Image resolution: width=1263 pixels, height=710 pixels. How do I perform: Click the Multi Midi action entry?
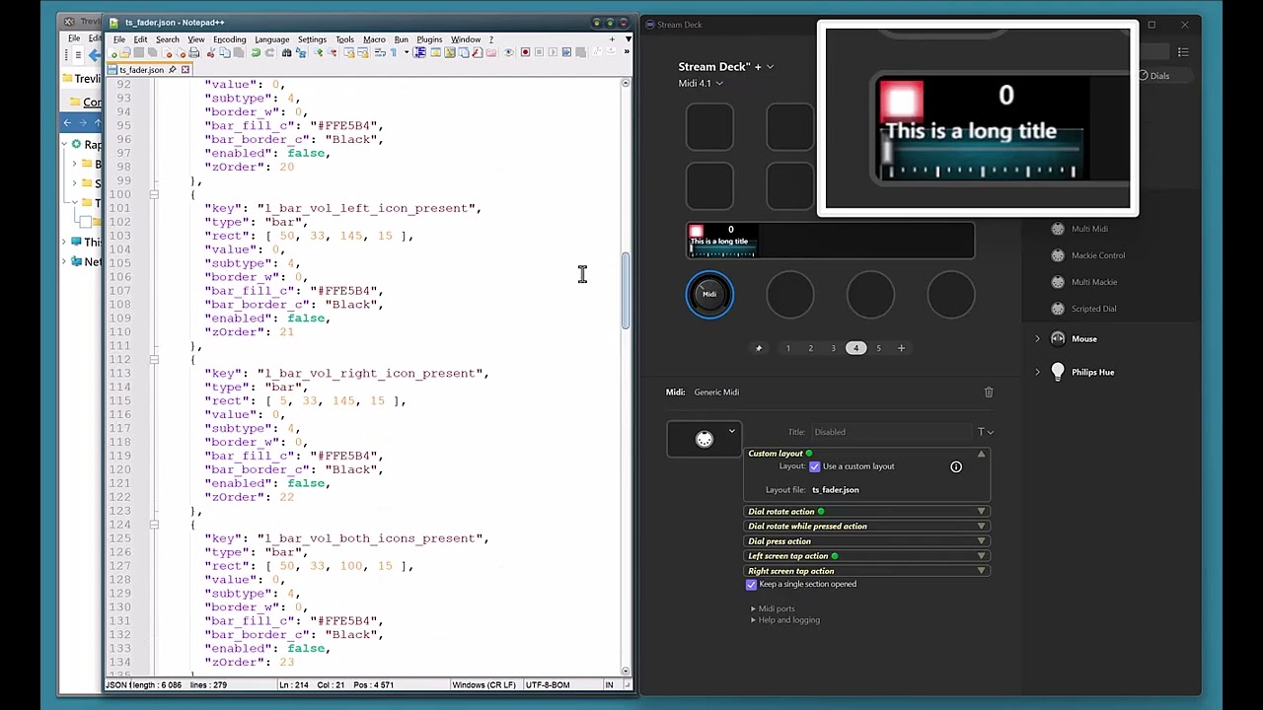[1089, 229]
